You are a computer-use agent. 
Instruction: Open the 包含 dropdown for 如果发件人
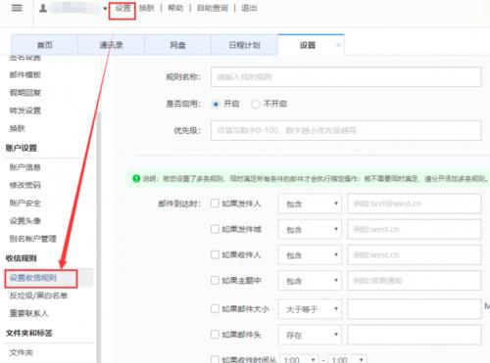click(x=310, y=204)
